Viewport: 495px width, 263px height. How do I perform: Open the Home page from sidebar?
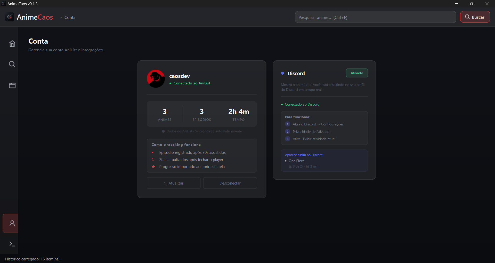click(12, 44)
